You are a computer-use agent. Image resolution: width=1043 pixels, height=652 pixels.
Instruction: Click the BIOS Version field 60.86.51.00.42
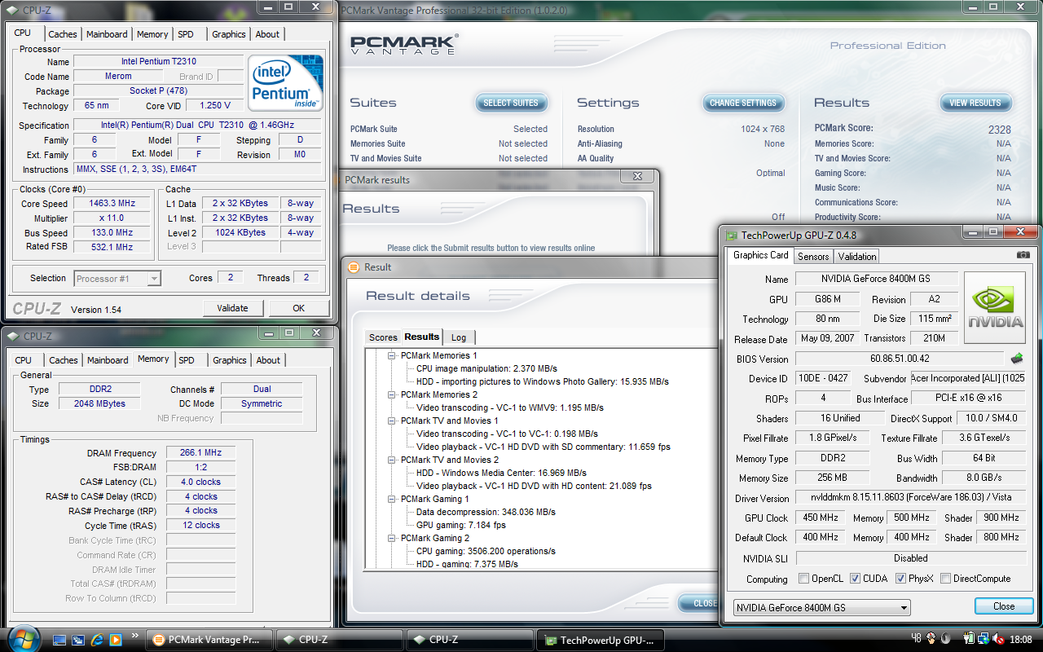[900, 359]
